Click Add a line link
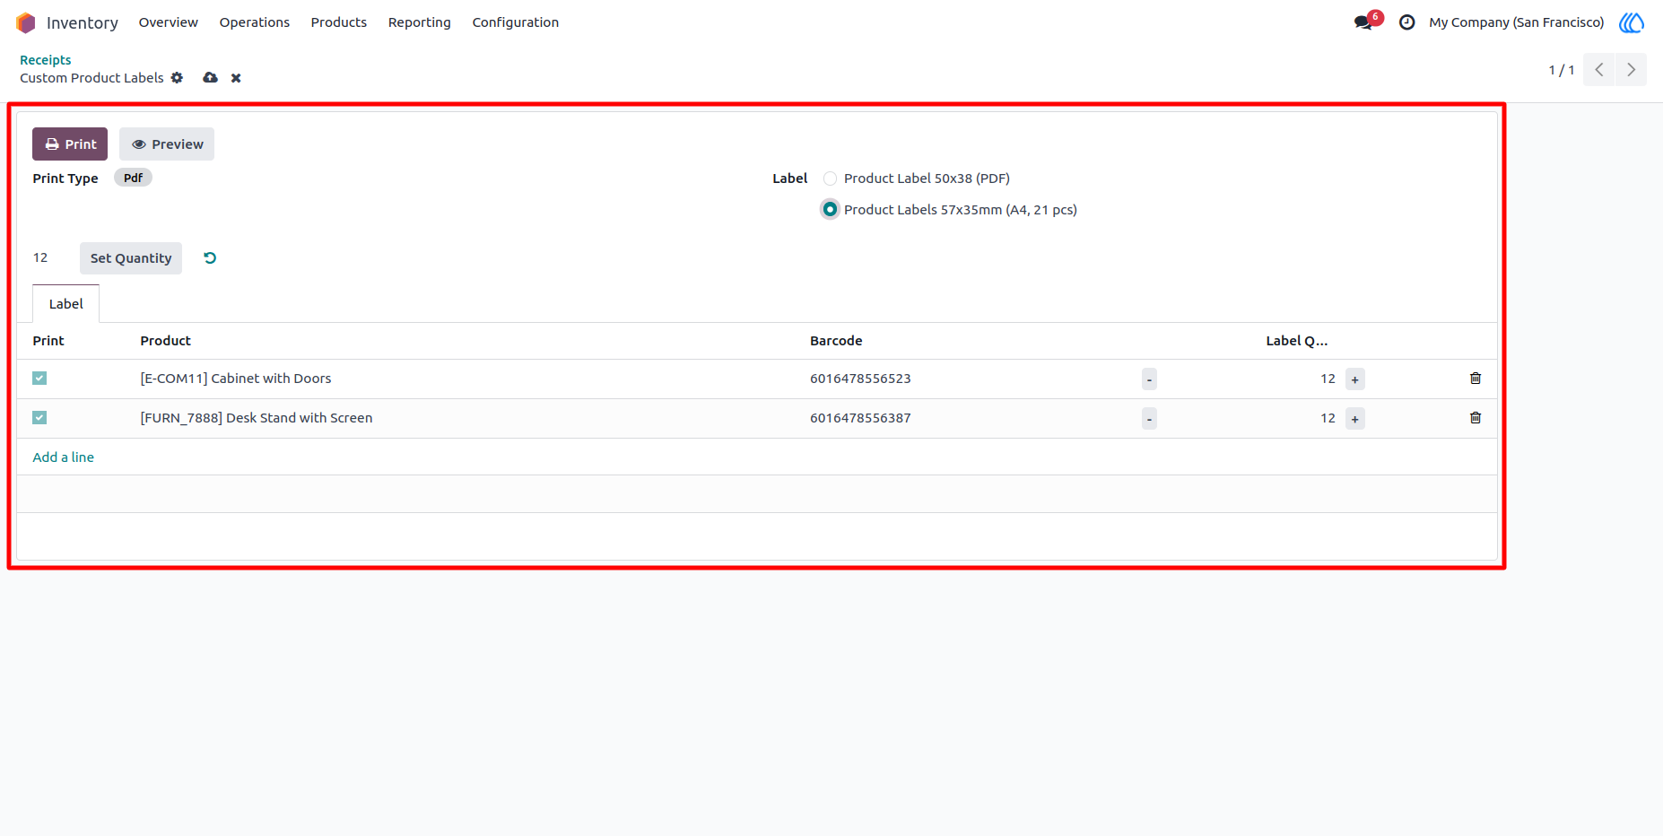The width and height of the screenshot is (1663, 836). pos(64,457)
